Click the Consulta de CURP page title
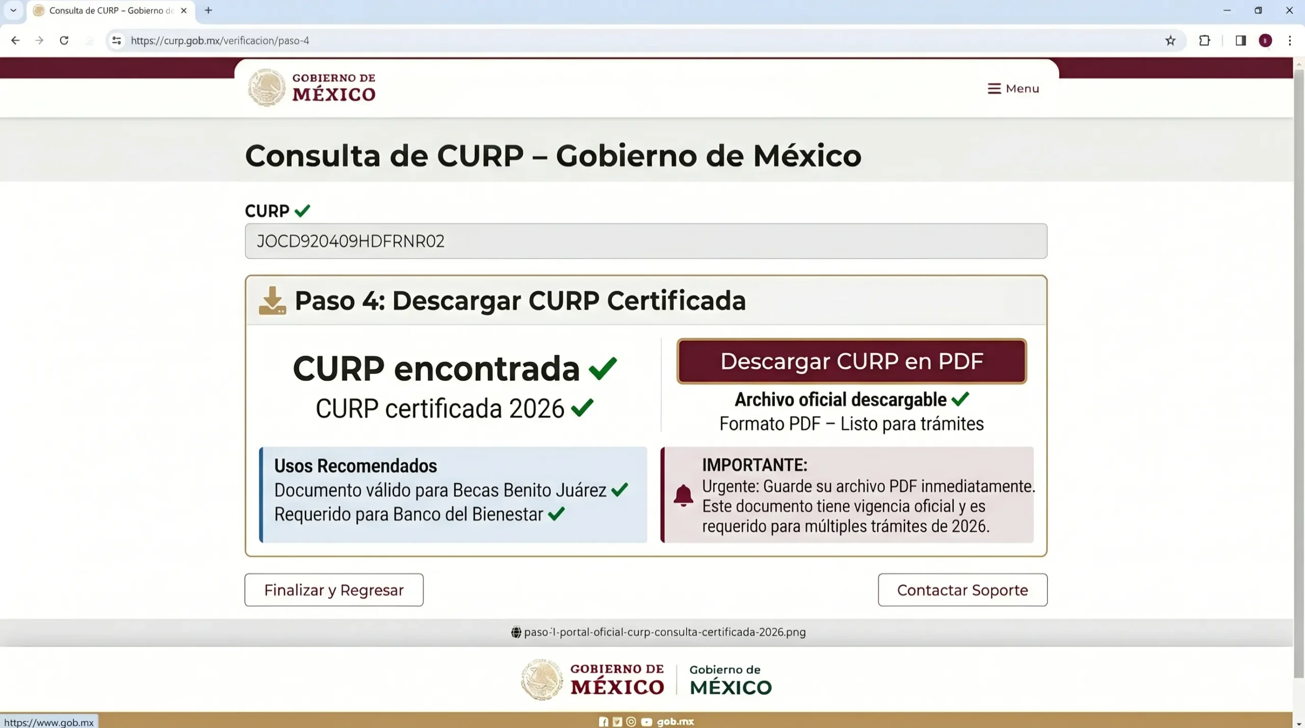Viewport: 1305px width, 728px height. click(x=553, y=155)
